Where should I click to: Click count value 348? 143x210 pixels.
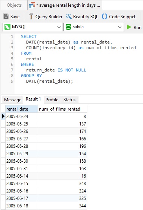point(62,183)
